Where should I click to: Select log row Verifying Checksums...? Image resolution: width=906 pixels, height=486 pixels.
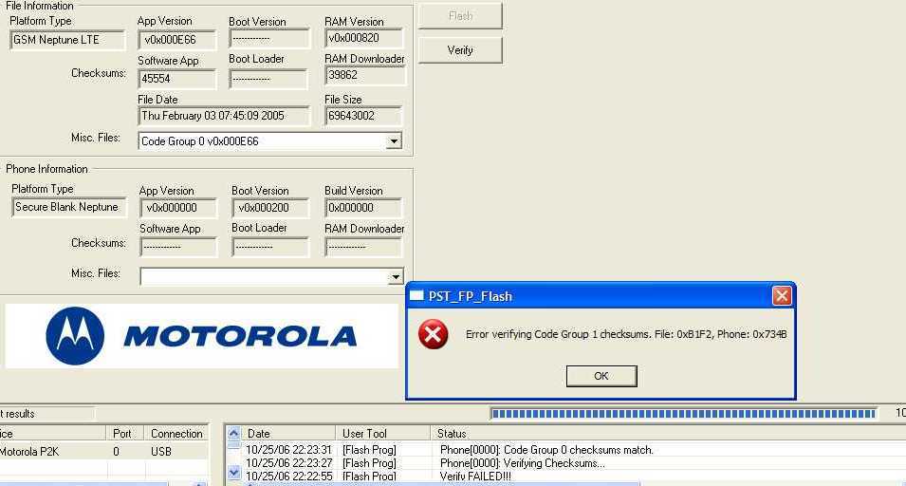574,463
